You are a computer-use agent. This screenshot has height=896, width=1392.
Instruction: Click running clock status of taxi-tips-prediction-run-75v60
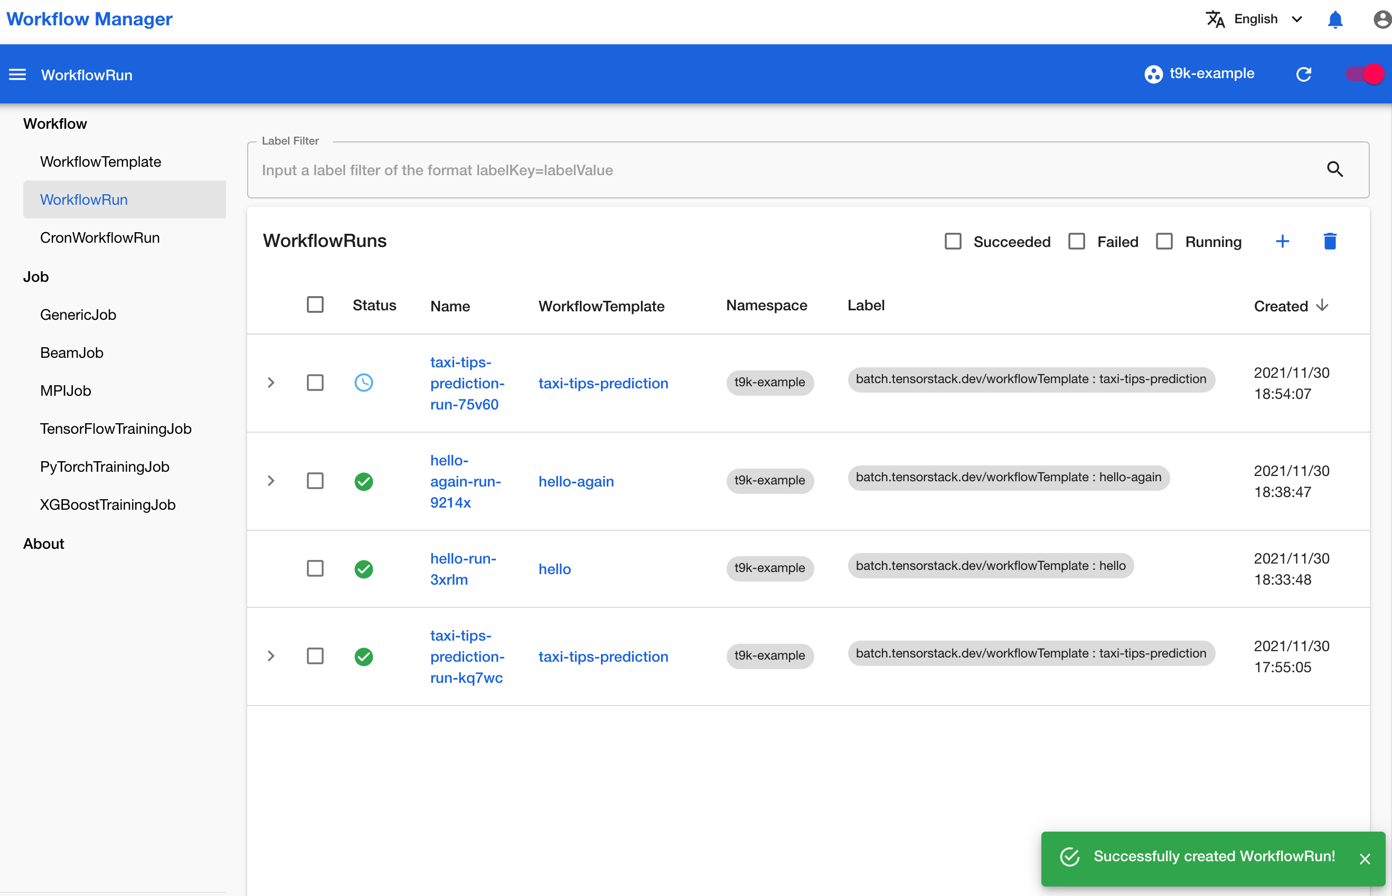[363, 383]
